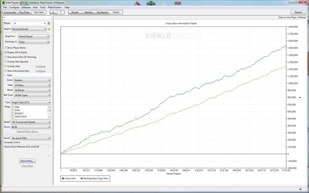Open the Statistics tab

click(89, 12)
